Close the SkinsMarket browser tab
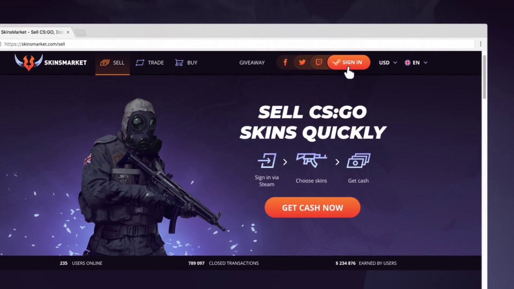The image size is (514, 289). click(x=68, y=32)
